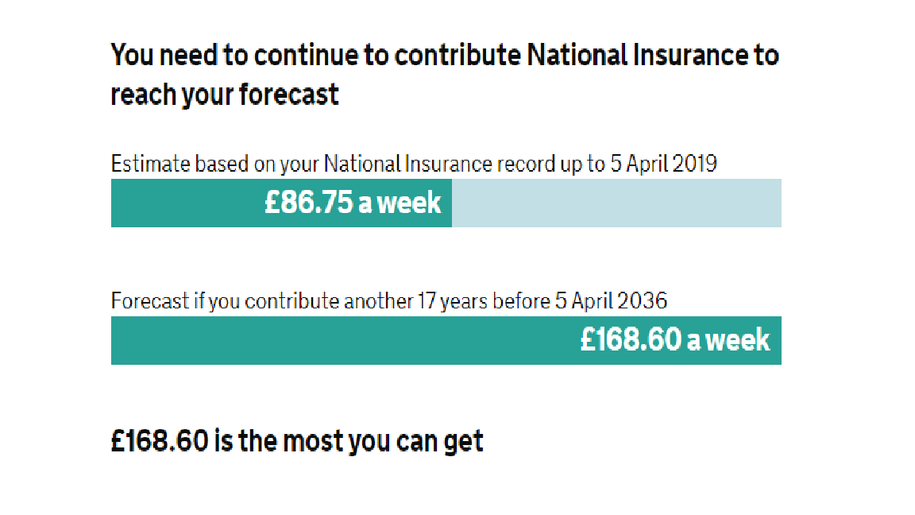Click the dark teal filled portion of estimate bar
The image size is (915, 515).
click(281, 203)
